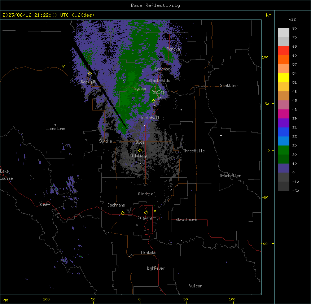Image resolution: width=311 pixels, height=304 pixels.
Task: Select the purple 36-39 dBZ legend swatch
Action: coord(284,123)
